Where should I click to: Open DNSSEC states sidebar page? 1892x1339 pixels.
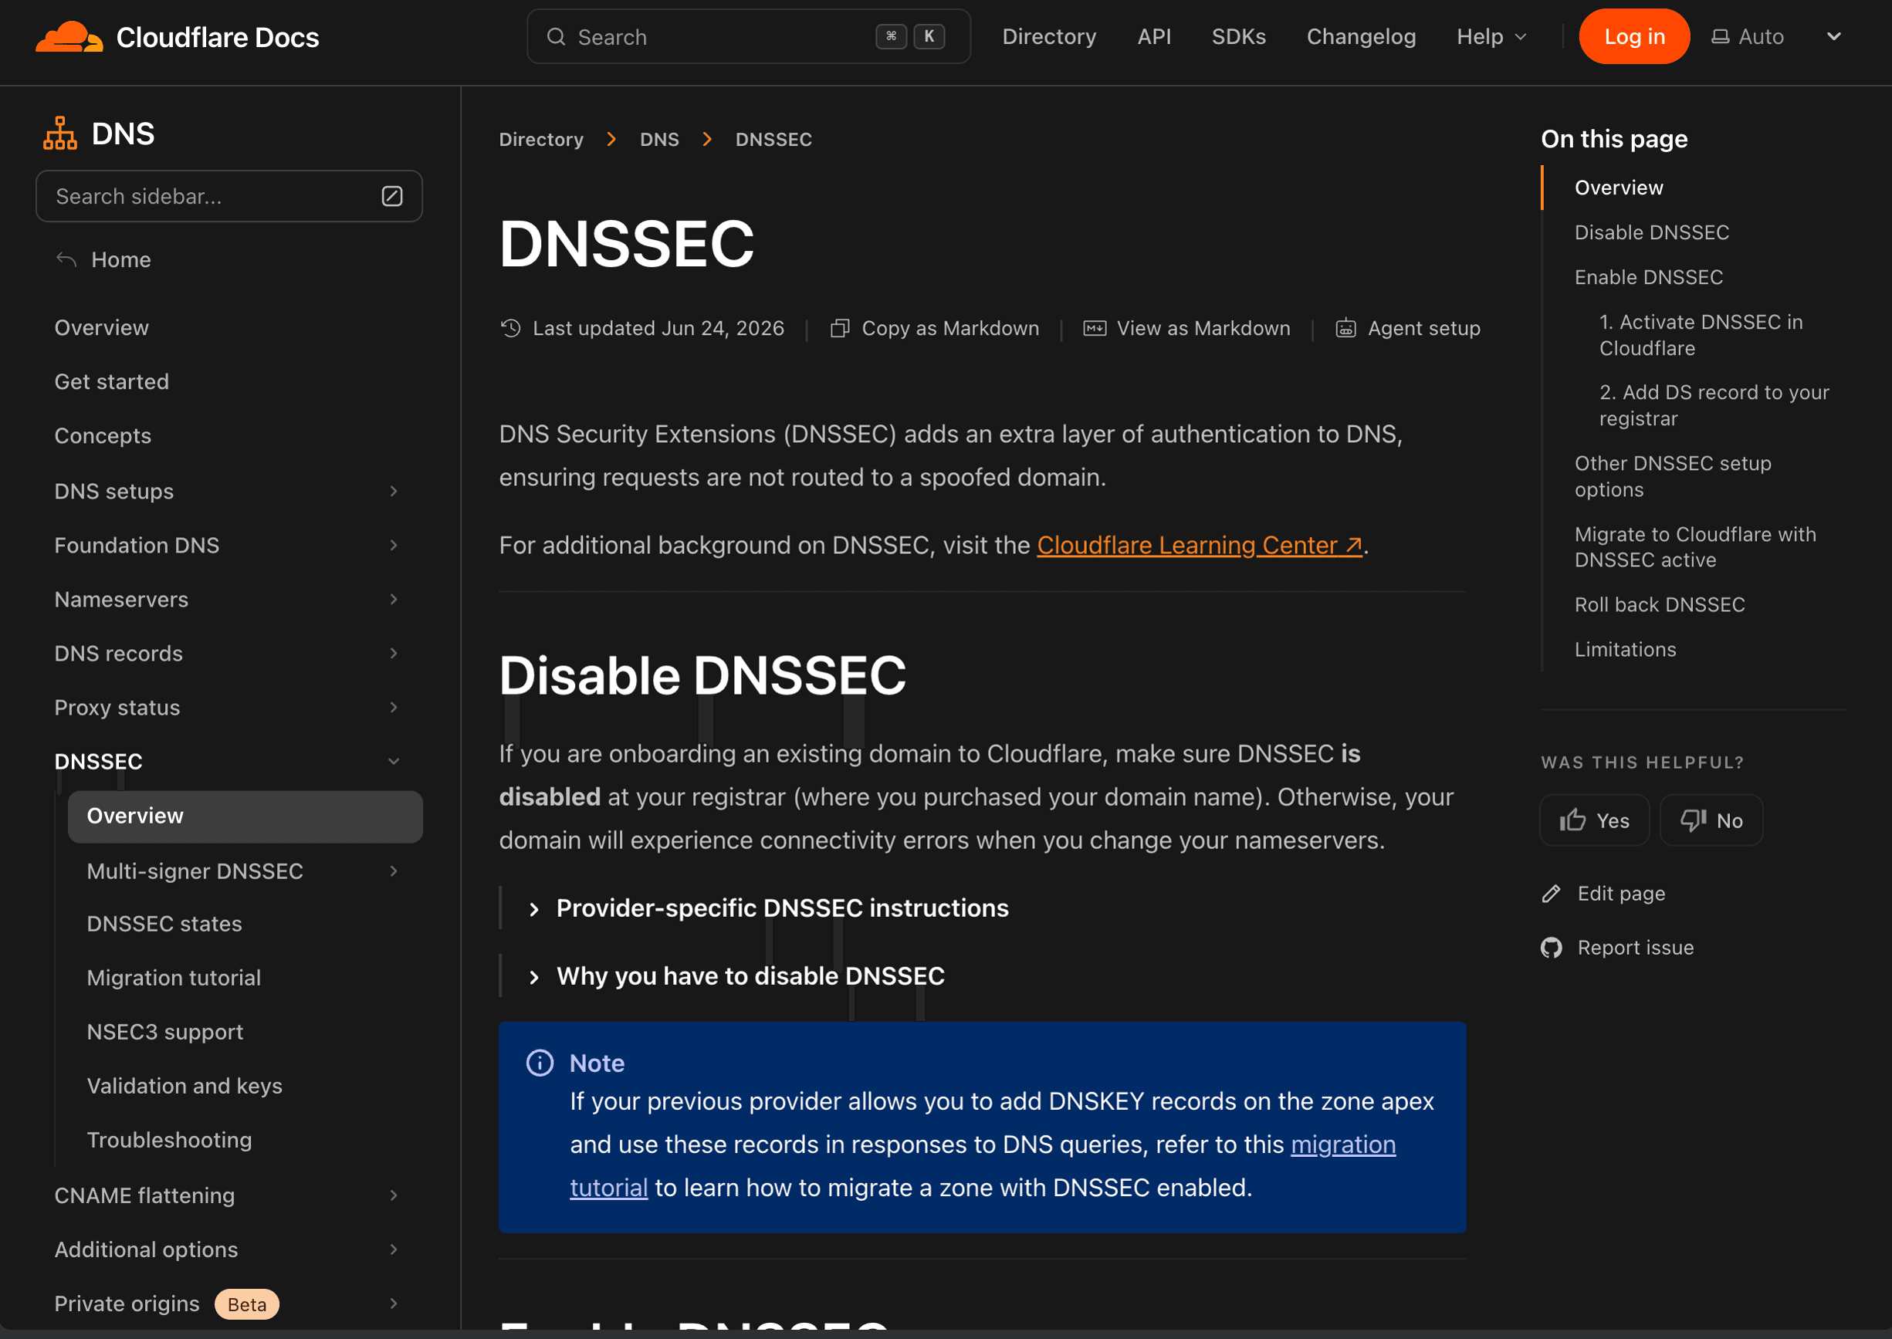click(164, 925)
